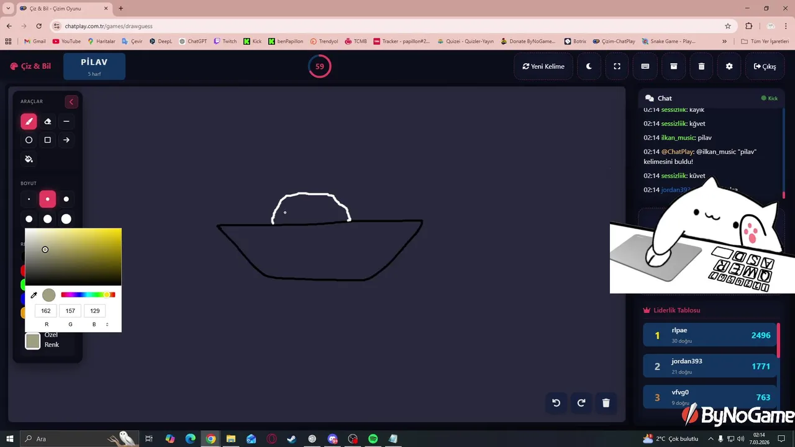This screenshot has width=795, height=447.
Task: Open the Çizim-ChatPlay bookmark
Action: click(x=614, y=42)
